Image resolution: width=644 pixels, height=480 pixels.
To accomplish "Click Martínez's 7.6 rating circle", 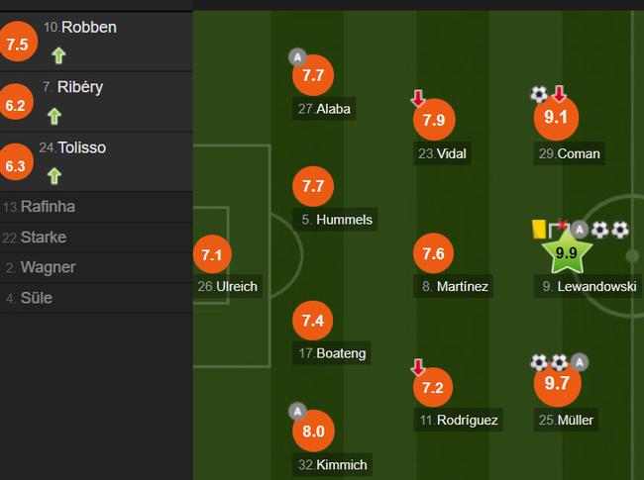I will click(x=434, y=253).
